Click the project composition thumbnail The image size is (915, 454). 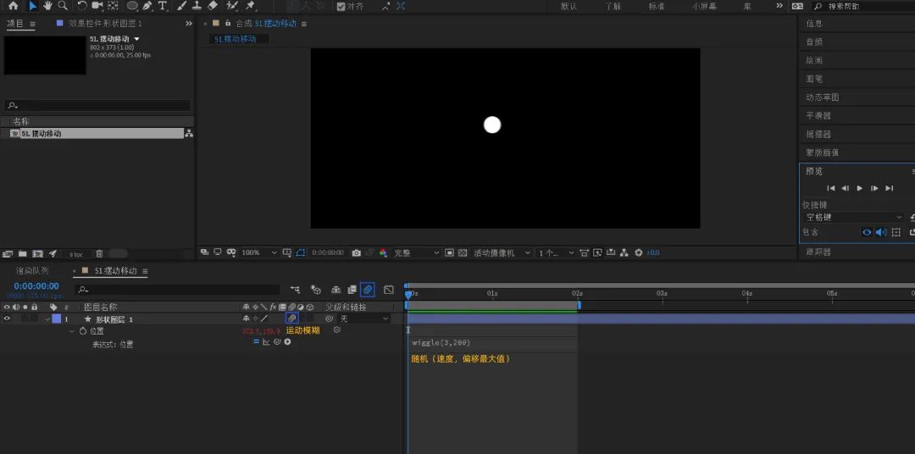pyautogui.click(x=45, y=55)
